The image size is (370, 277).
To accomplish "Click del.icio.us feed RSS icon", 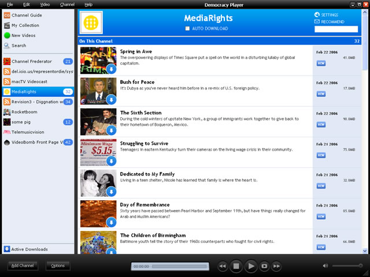I will [7, 72].
